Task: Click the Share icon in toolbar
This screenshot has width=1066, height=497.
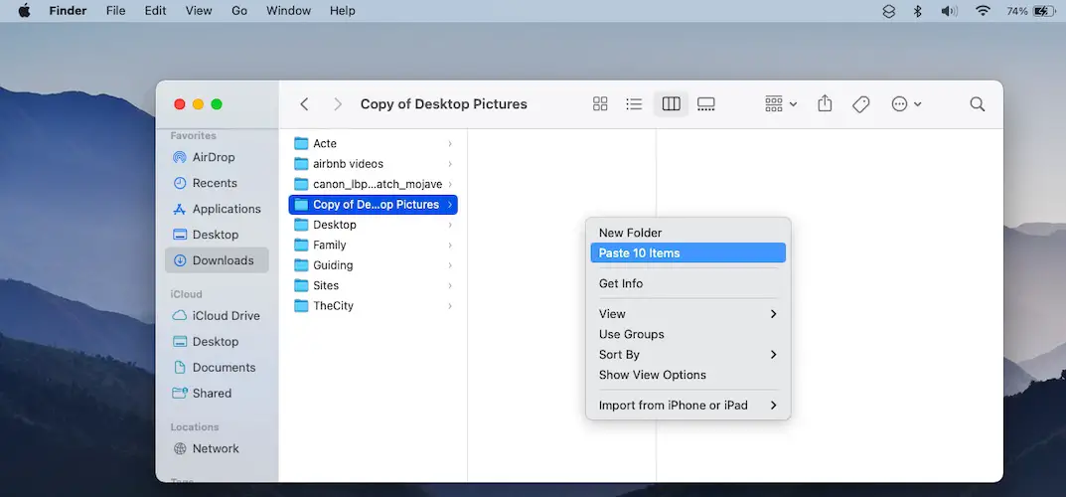Action: point(825,104)
